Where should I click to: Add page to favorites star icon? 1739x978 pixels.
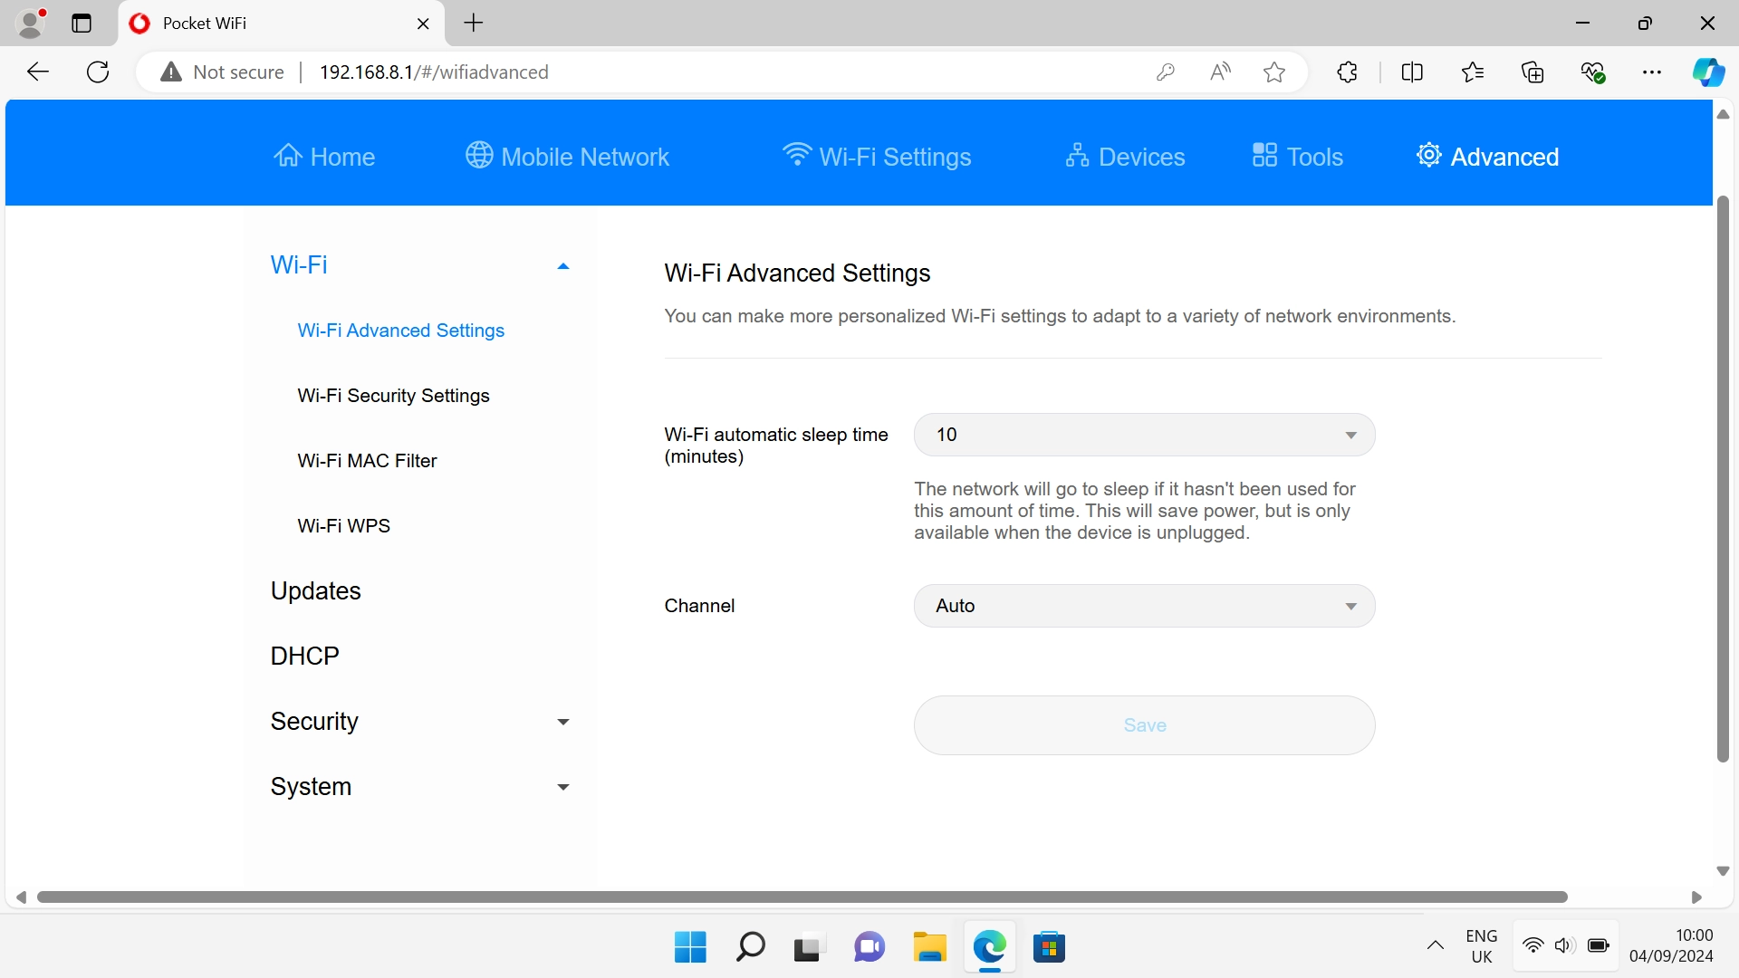1274,72
